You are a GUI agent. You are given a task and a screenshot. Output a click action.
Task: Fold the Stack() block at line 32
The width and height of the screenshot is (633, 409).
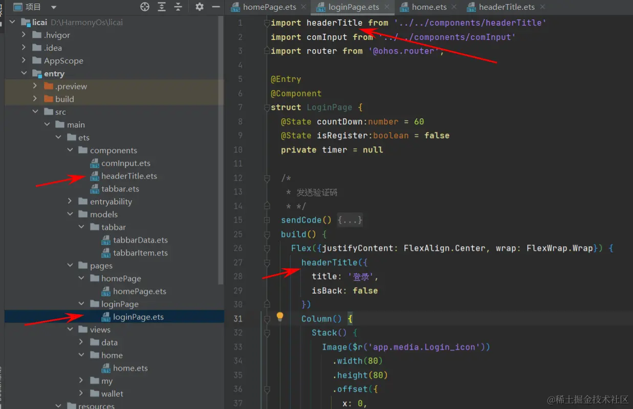[x=267, y=333]
